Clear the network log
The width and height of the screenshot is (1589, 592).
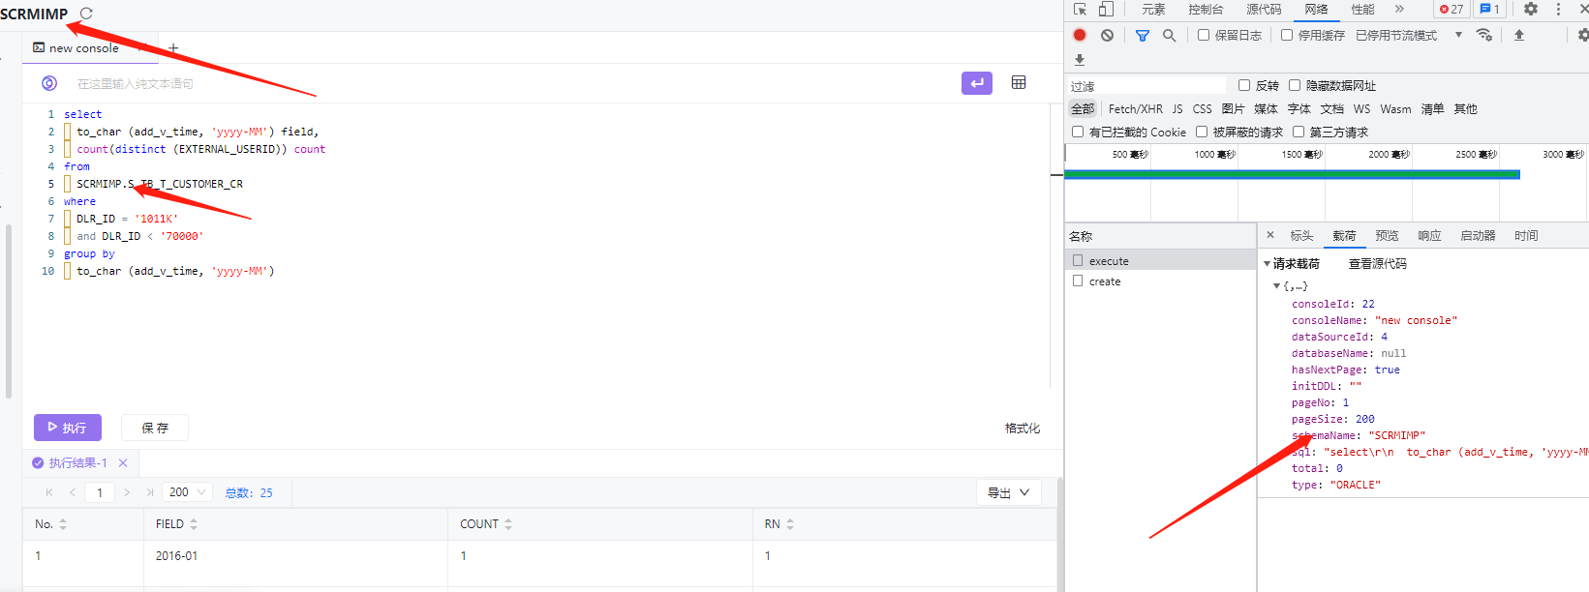click(1107, 35)
